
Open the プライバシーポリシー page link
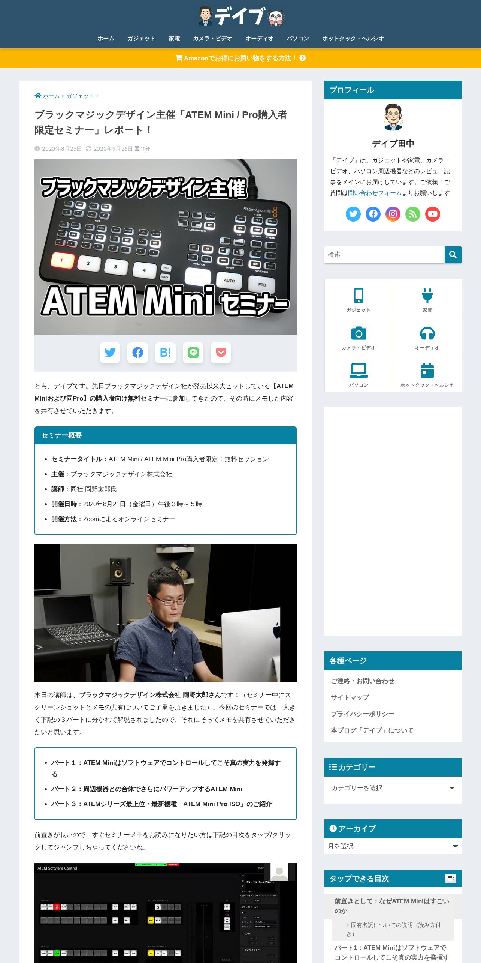[x=363, y=714]
